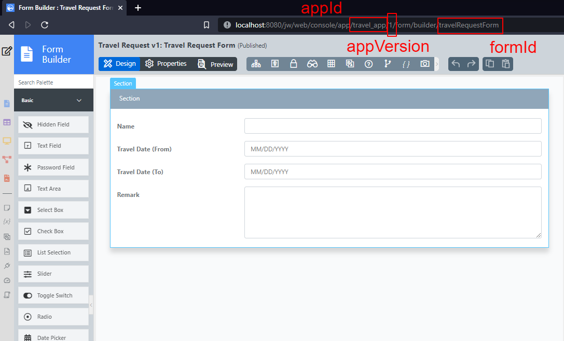Select the Slider palette element
The image size is (564, 341).
[x=53, y=274]
